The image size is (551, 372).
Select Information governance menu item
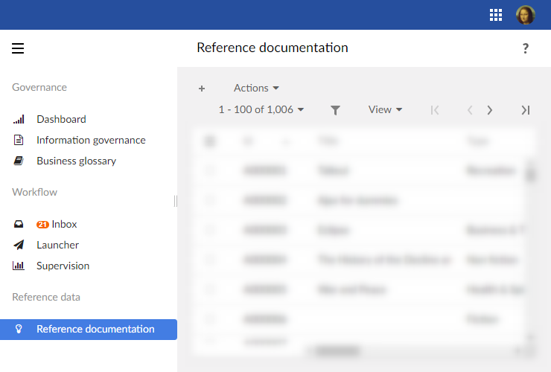coord(91,140)
